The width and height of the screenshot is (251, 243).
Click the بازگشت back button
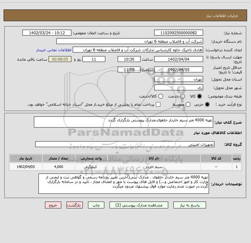[x=75, y=205]
